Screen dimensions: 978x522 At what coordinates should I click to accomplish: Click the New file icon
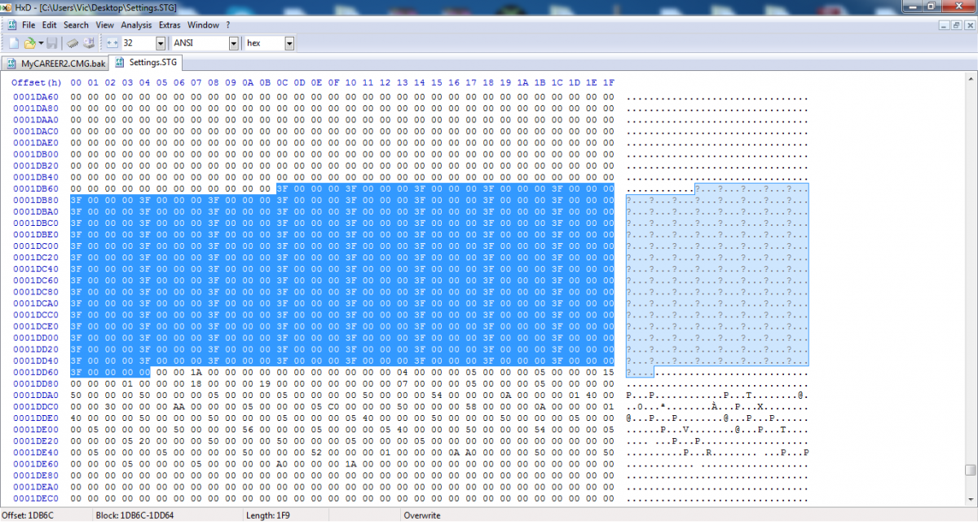13,42
